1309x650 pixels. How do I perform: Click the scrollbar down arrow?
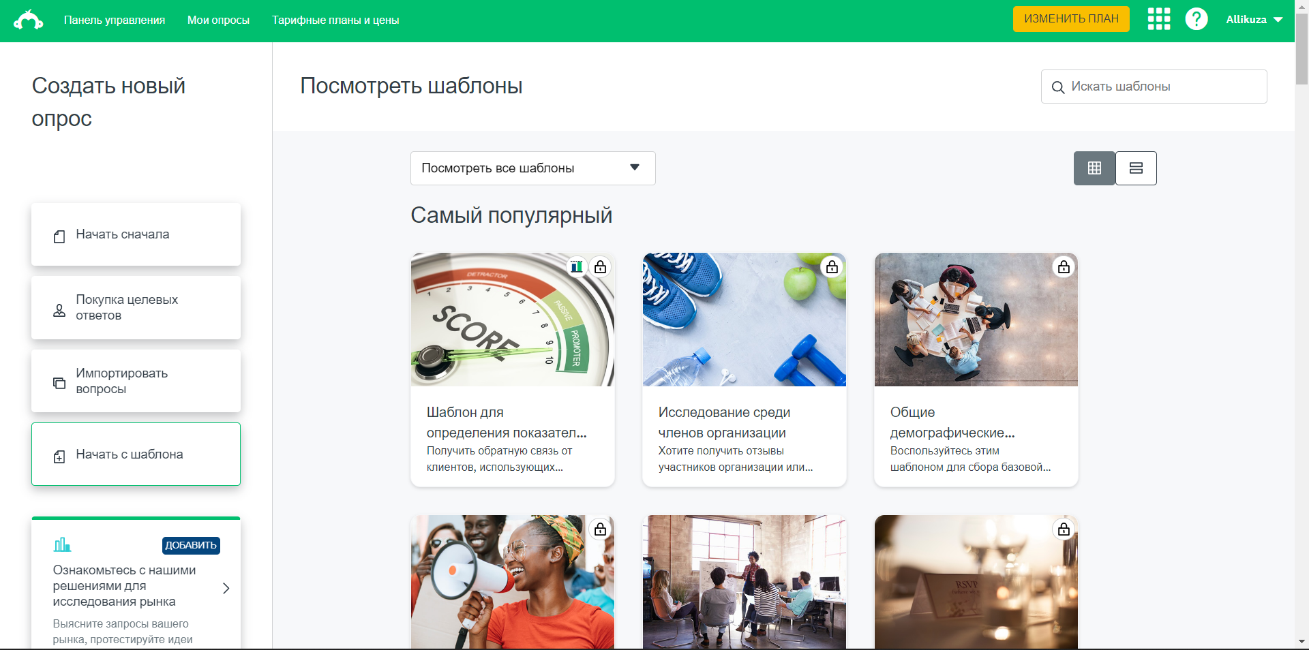(1302, 642)
